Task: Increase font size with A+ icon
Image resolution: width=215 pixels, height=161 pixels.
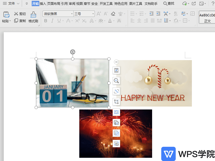Action: pos(99,14)
